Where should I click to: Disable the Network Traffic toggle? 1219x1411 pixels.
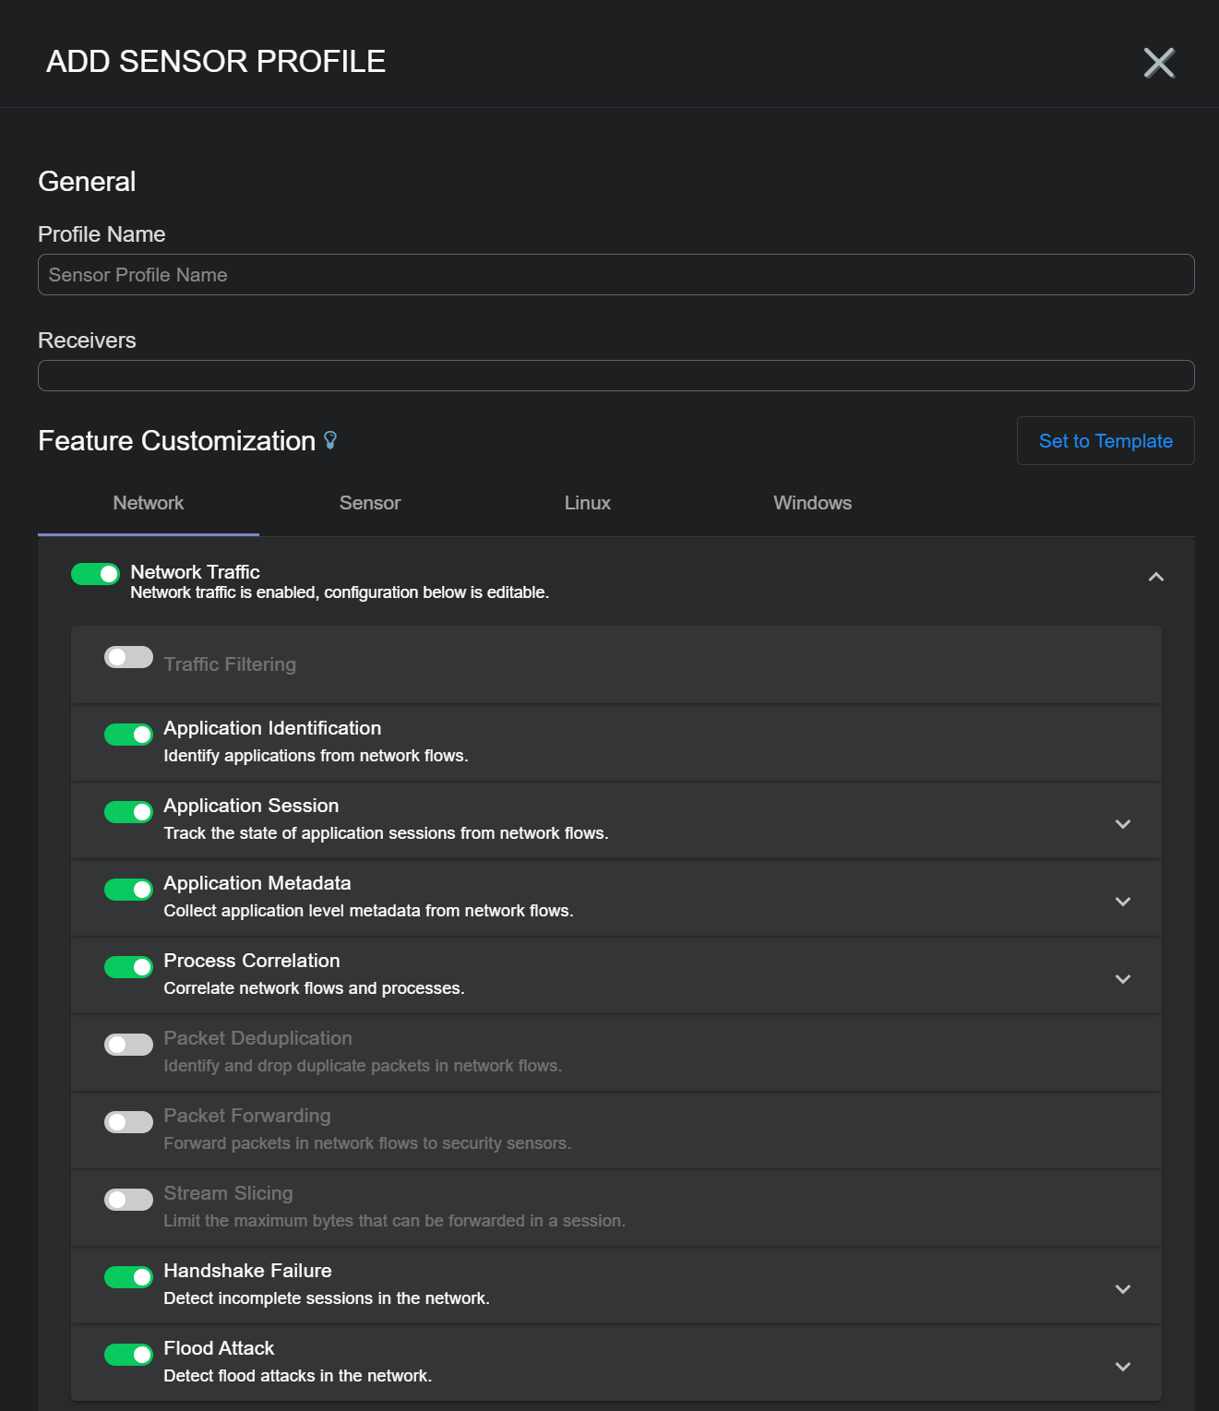[95, 574]
